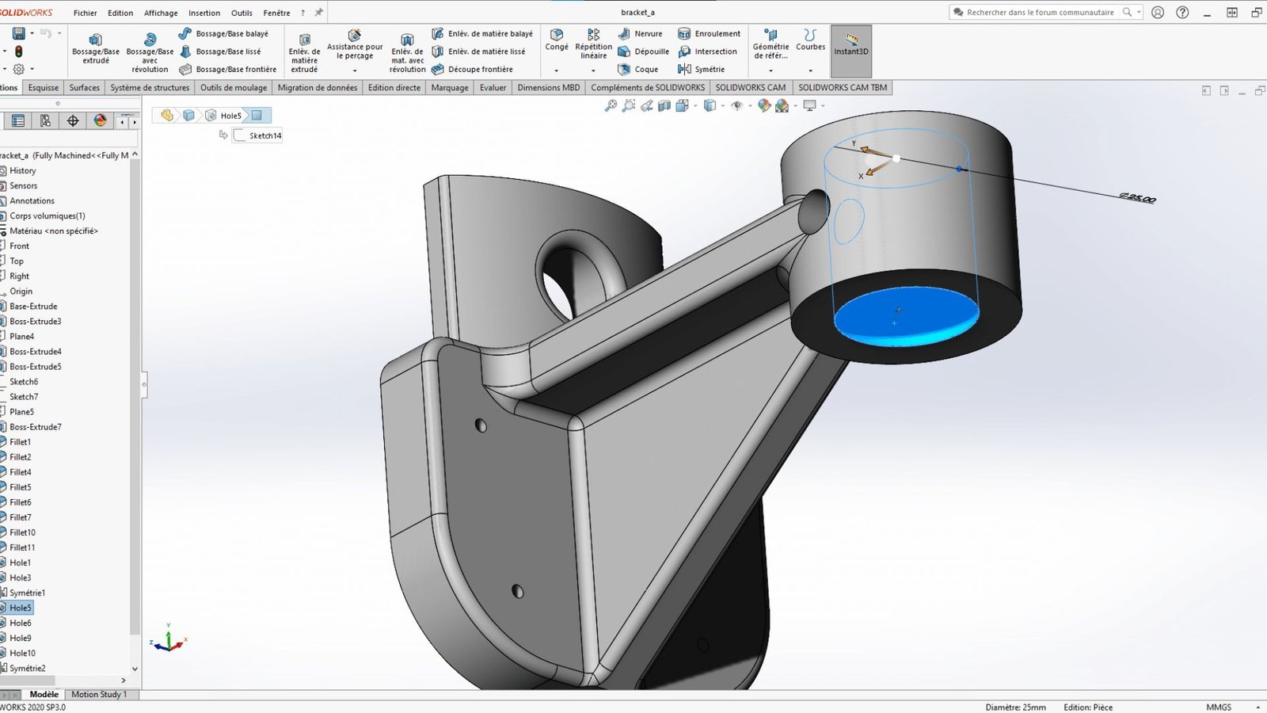Open Assistance pour le perçage wizard

(355, 46)
